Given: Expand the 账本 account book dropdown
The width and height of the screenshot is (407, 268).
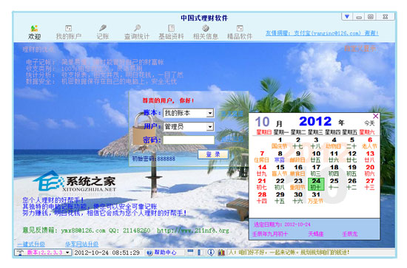Looking at the screenshot, I should point(210,113).
